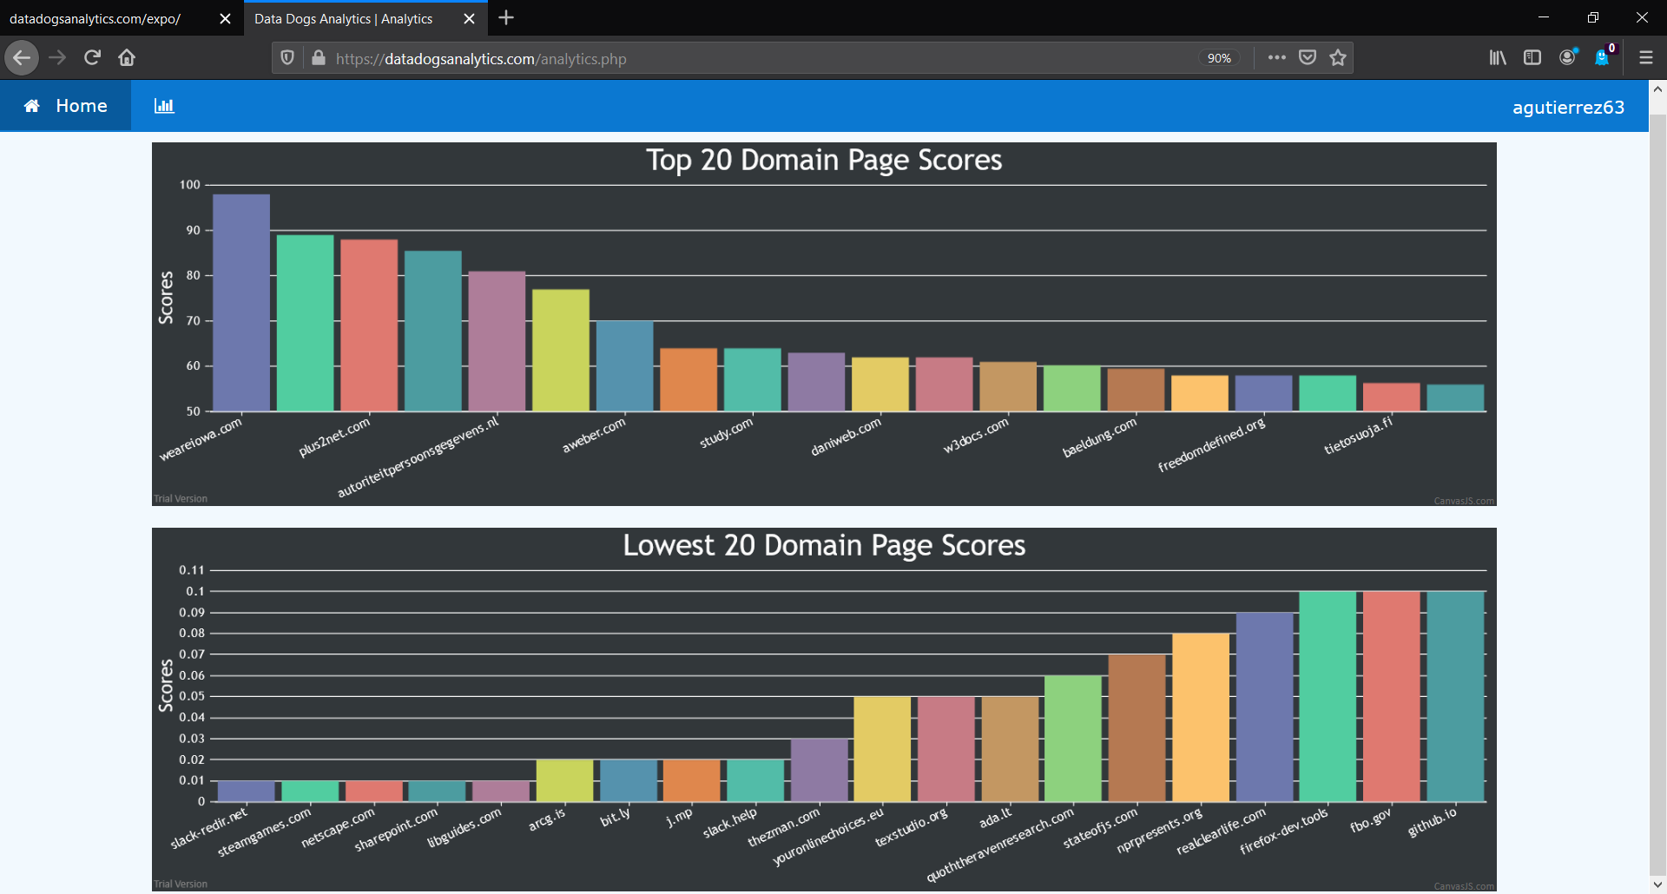Click the weareiowa.com bar in top chart
This screenshot has width=1667, height=894.
tap(241, 302)
